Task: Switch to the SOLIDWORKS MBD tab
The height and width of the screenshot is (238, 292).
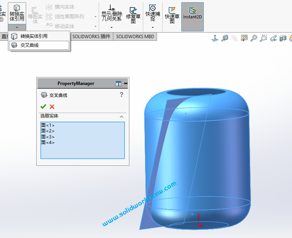Action: pos(135,37)
